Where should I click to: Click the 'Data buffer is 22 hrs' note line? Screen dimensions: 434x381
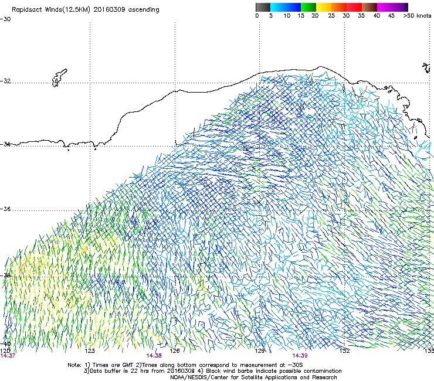click(212, 371)
